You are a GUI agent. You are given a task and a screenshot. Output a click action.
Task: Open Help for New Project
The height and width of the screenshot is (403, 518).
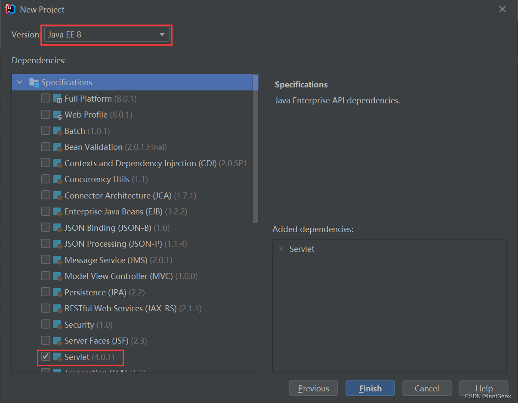click(484, 388)
